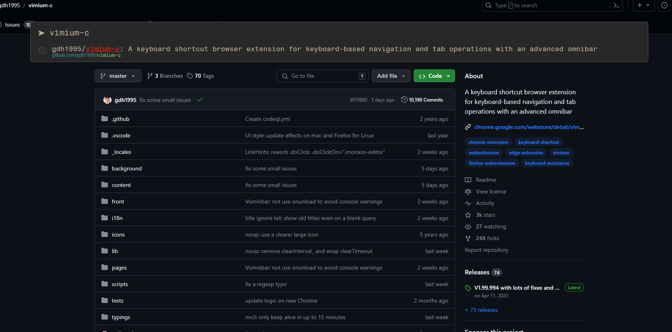The height and width of the screenshot is (332, 672).
Task: Open the typings folder icon
Action: coord(105,317)
